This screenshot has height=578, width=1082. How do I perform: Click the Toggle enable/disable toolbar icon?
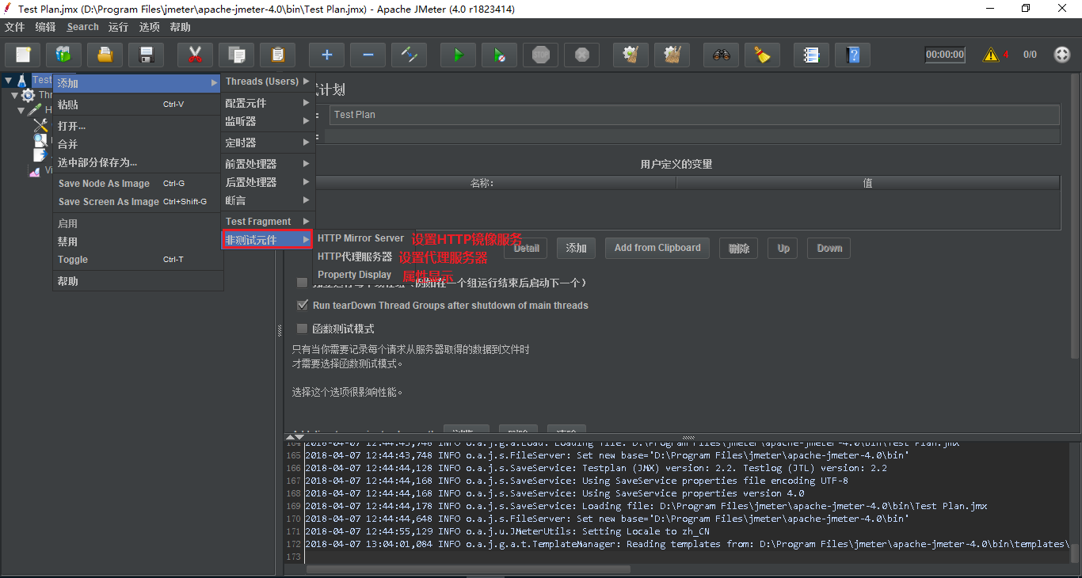[x=410, y=55]
